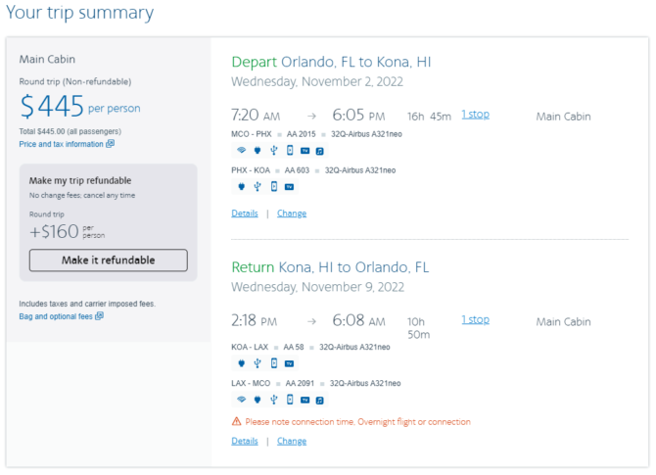Image resolution: width=656 pixels, height=475 pixels.
Task: Click the USB icon for flight AA 58
Action: [x=258, y=363]
